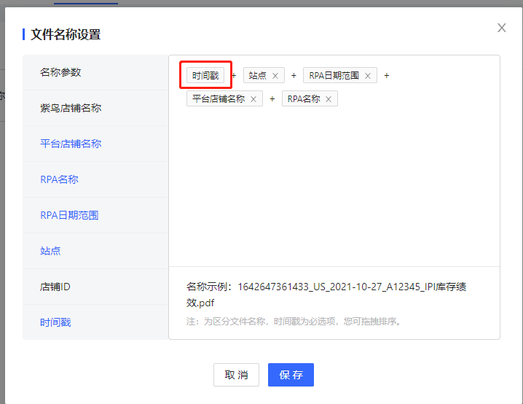Select 站点 in the left parameter list

pos(95,251)
